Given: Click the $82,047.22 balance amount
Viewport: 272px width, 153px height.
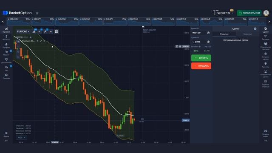Looking at the screenshot, I should [224, 13].
